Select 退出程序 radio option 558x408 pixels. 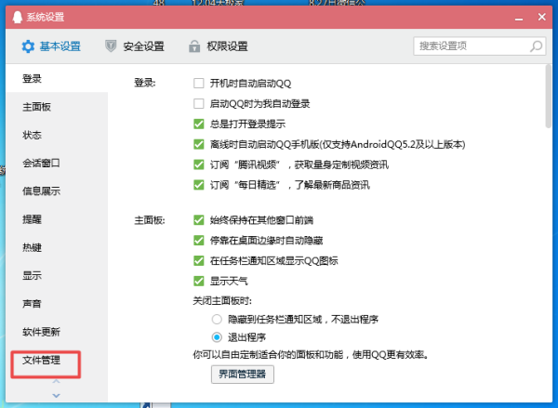pyautogui.click(x=217, y=336)
